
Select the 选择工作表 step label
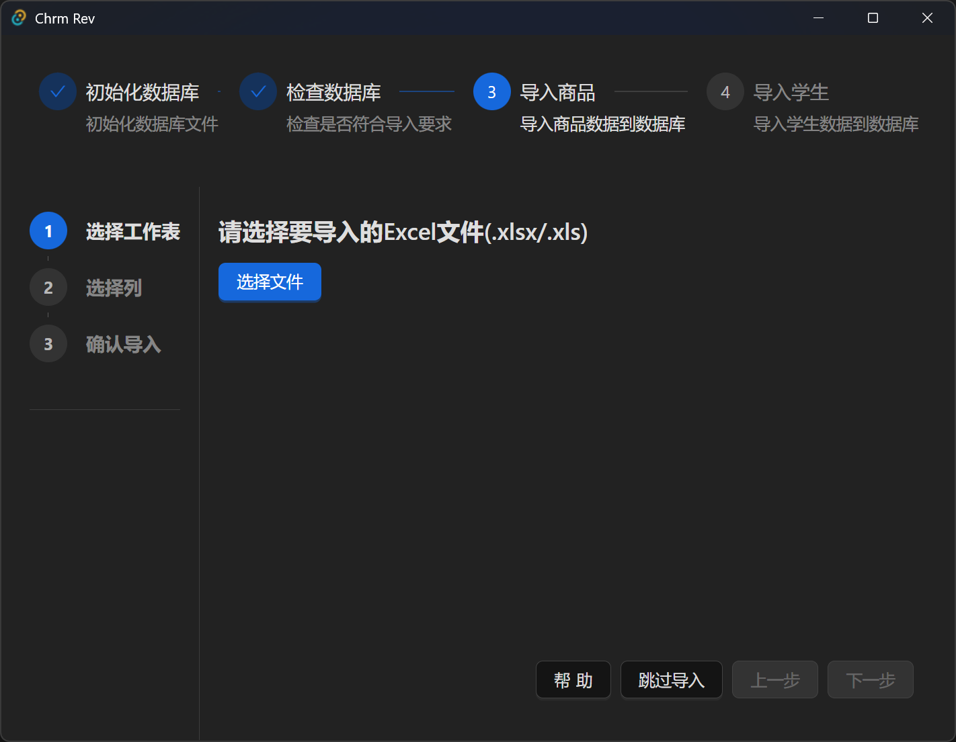[133, 232]
